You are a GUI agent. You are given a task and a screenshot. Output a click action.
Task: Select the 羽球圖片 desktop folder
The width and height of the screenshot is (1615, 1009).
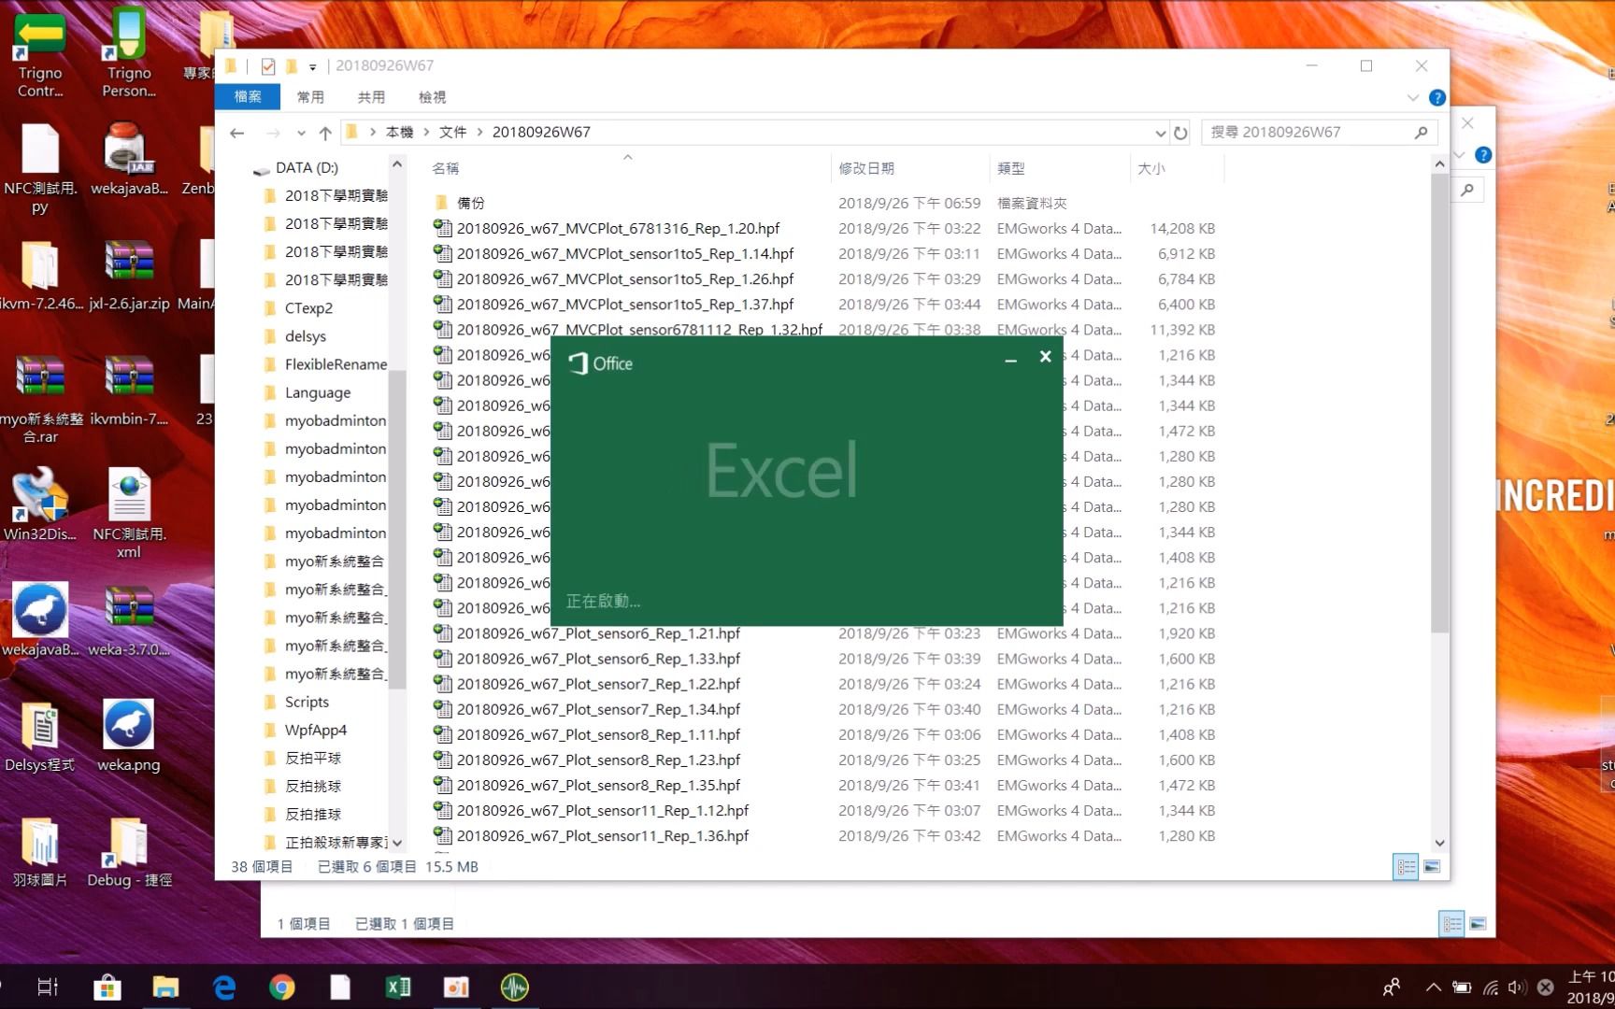coord(39,852)
